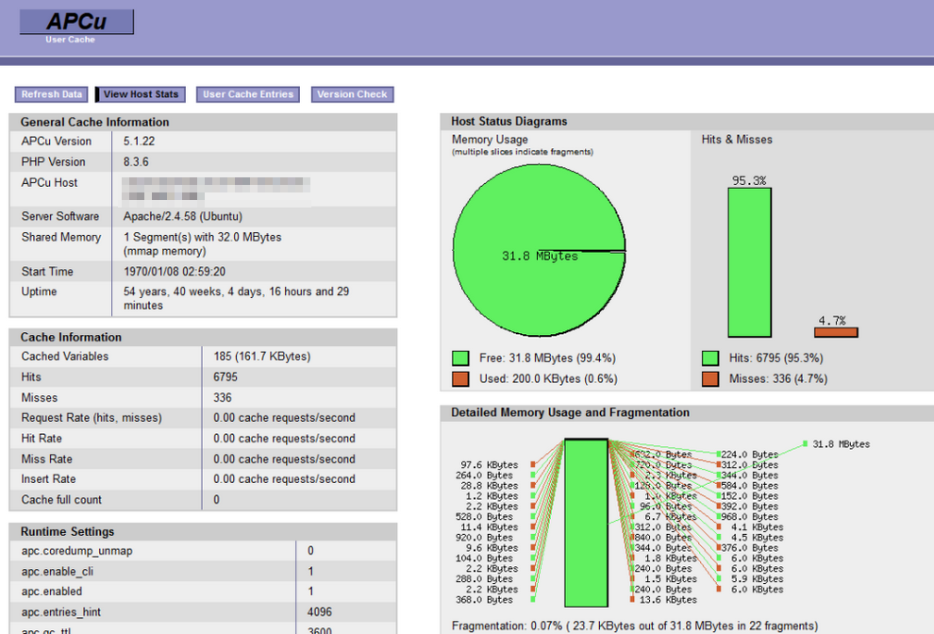The image size is (934, 634).
Task: Open the View Host Stats tab
Action: [x=141, y=94]
